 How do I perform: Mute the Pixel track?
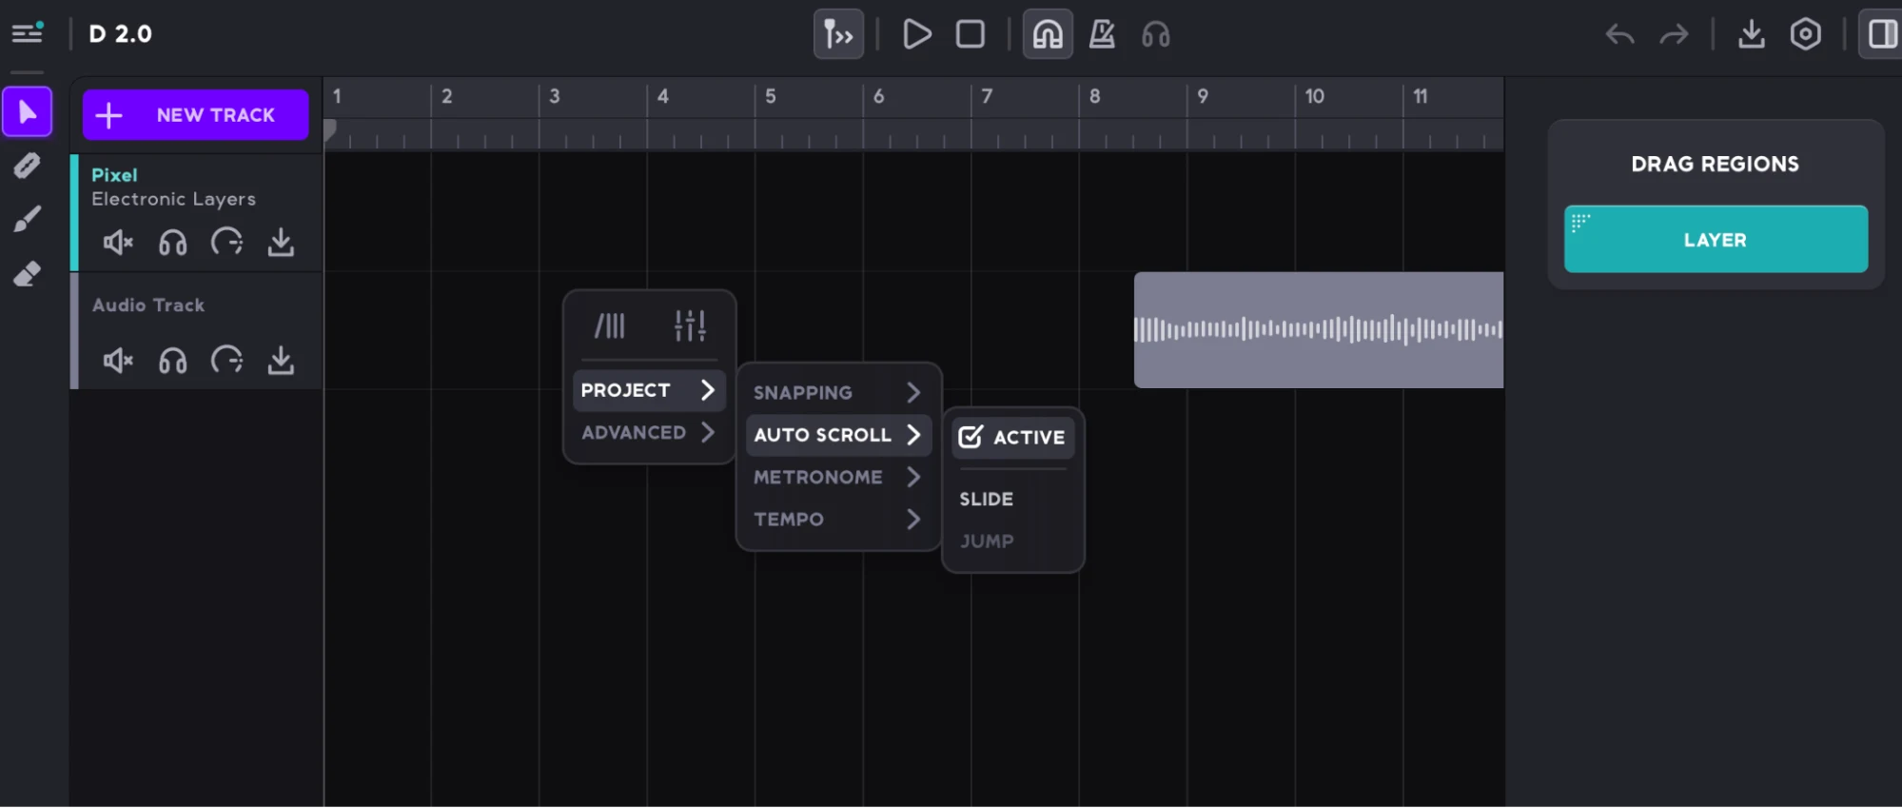point(118,243)
